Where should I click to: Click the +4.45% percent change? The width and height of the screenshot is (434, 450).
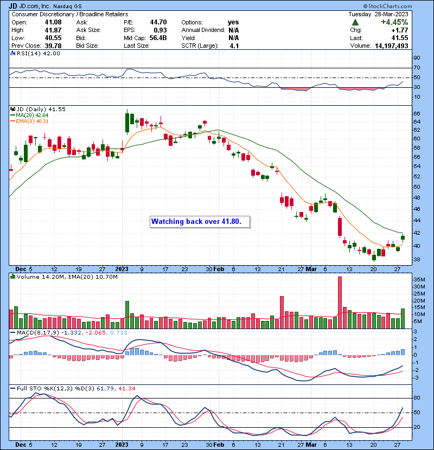394,22
